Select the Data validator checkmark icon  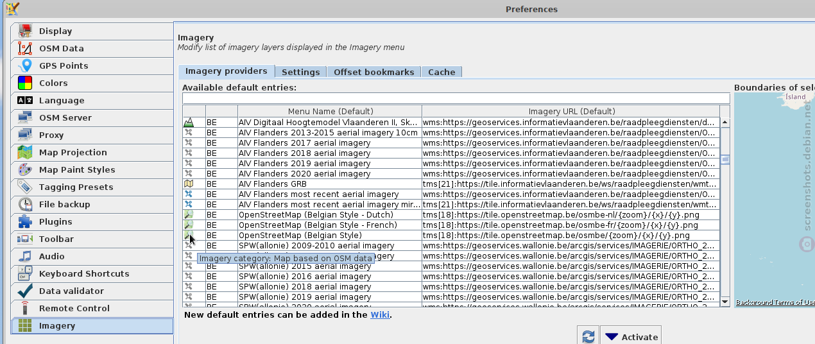25,291
